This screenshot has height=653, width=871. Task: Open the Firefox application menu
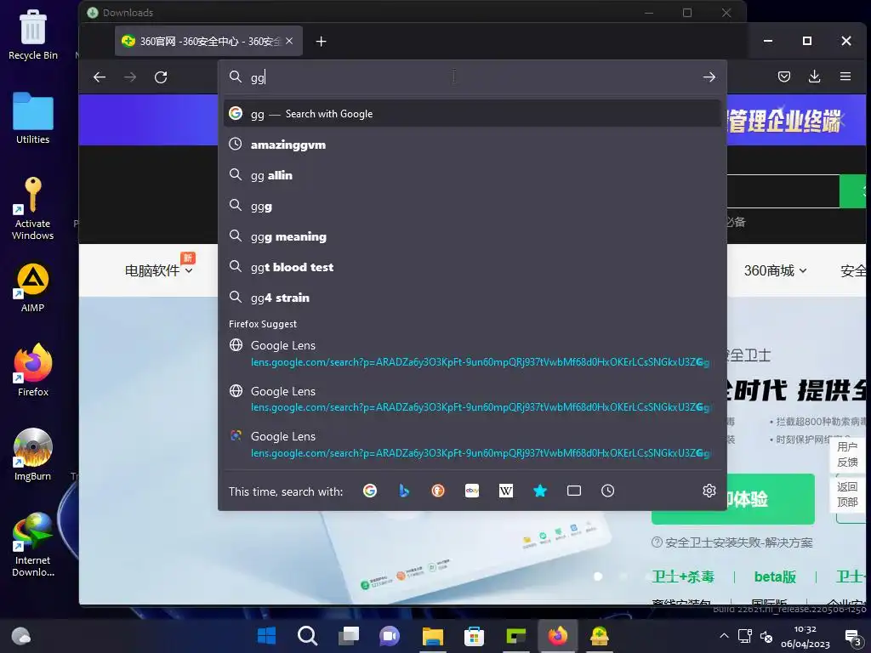coord(845,77)
